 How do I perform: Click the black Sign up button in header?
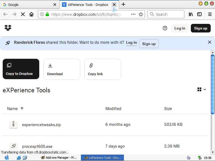200,28
